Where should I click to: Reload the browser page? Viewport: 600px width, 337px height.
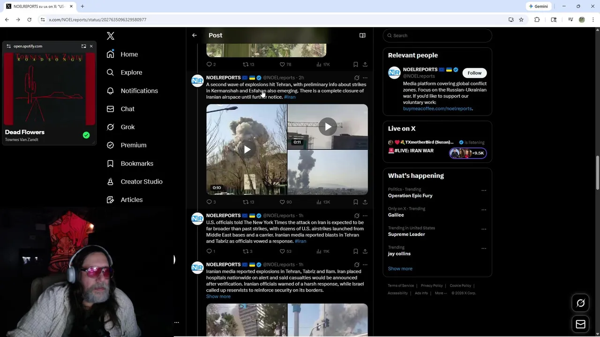pos(29,20)
